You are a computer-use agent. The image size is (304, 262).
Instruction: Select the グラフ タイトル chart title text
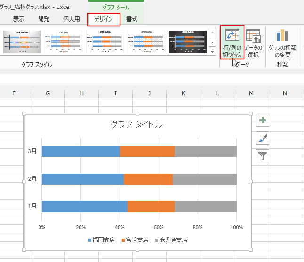[136, 124]
